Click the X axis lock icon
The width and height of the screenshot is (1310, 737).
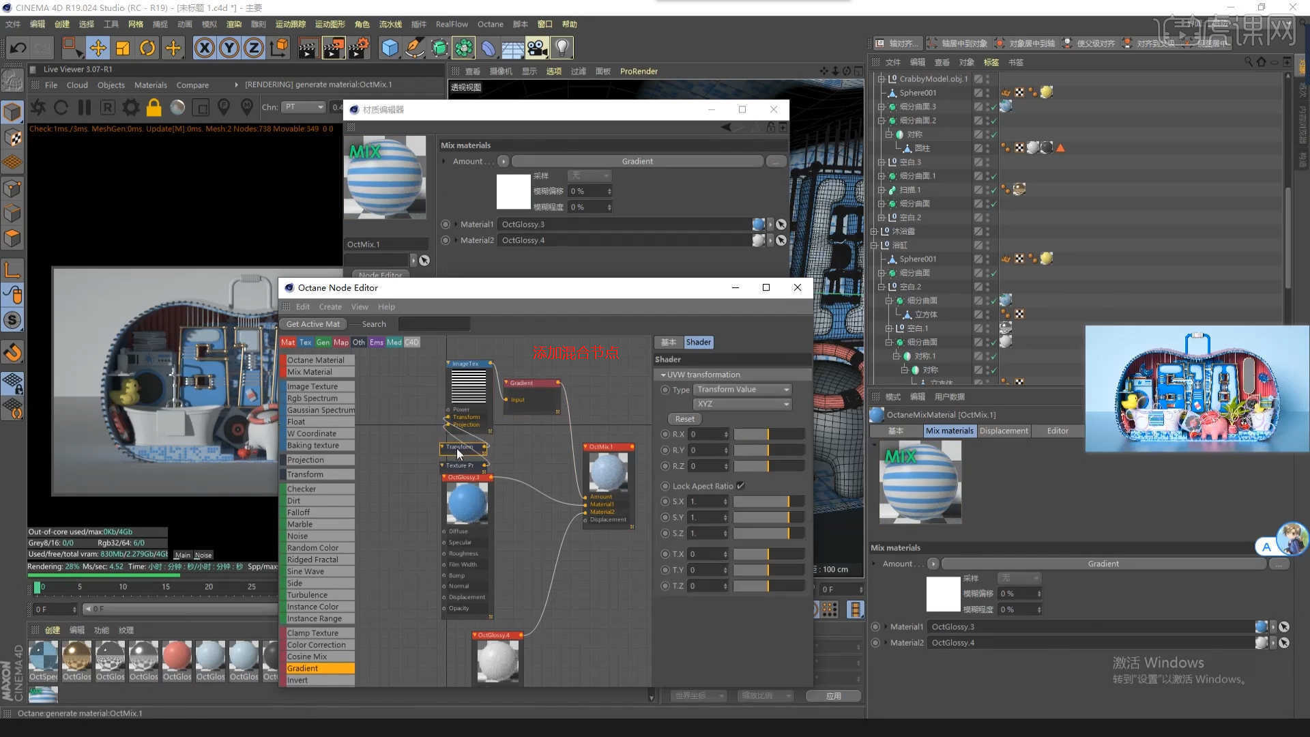point(204,48)
